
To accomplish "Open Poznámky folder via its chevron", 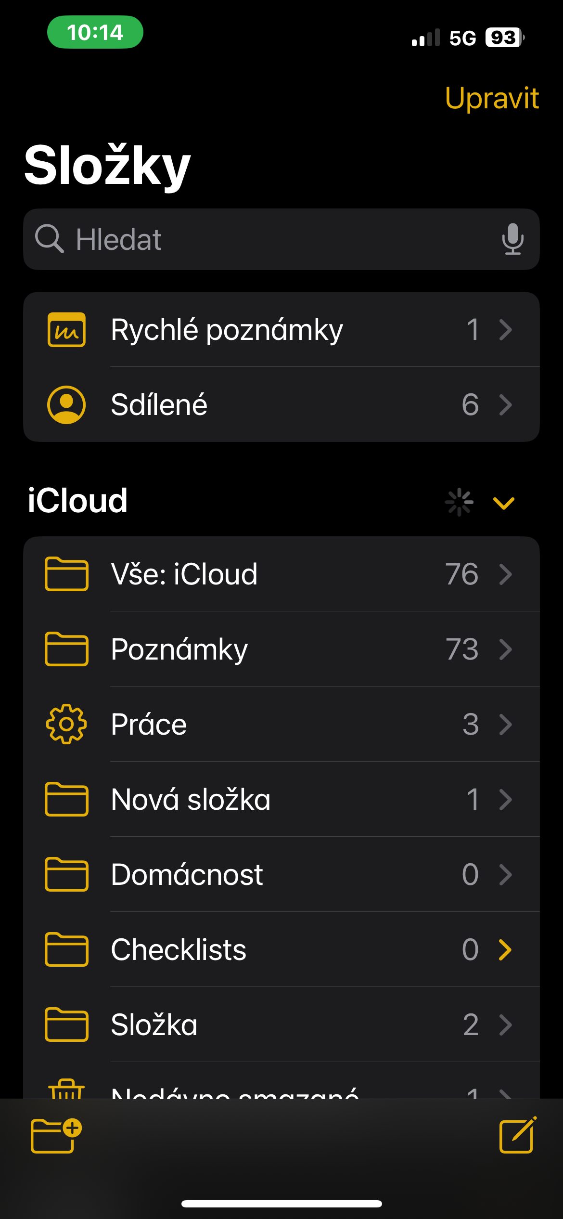I will pyautogui.click(x=505, y=649).
